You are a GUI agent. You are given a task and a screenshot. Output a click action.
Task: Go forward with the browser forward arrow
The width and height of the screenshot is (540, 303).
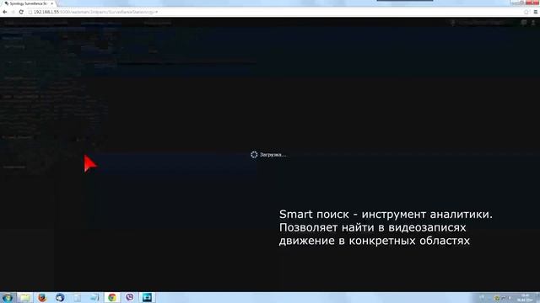[13, 12]
